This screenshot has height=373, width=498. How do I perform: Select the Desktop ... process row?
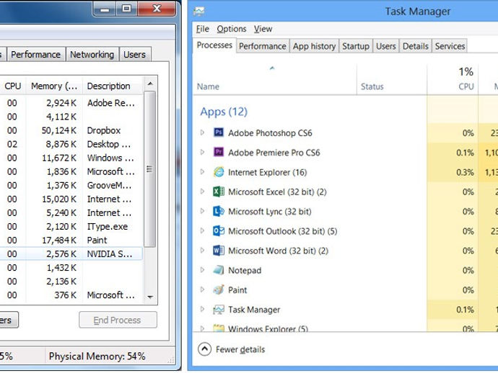click(71, 144)
